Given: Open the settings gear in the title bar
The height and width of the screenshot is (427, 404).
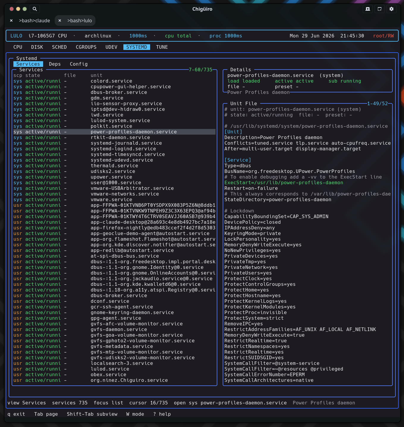Looking at the screenshot, I should tap(392, 9).
